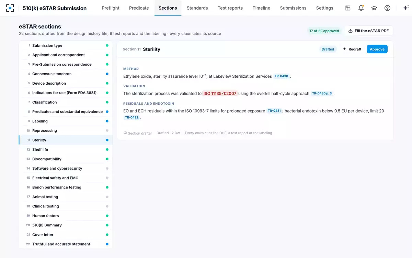
Task: Open the Biocompatibility section
Action: click(66, 159)
